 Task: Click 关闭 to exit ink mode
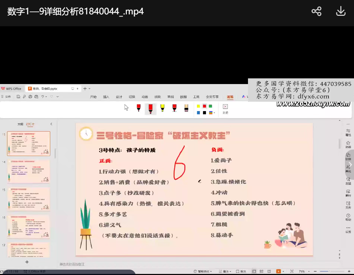(225, 108)
